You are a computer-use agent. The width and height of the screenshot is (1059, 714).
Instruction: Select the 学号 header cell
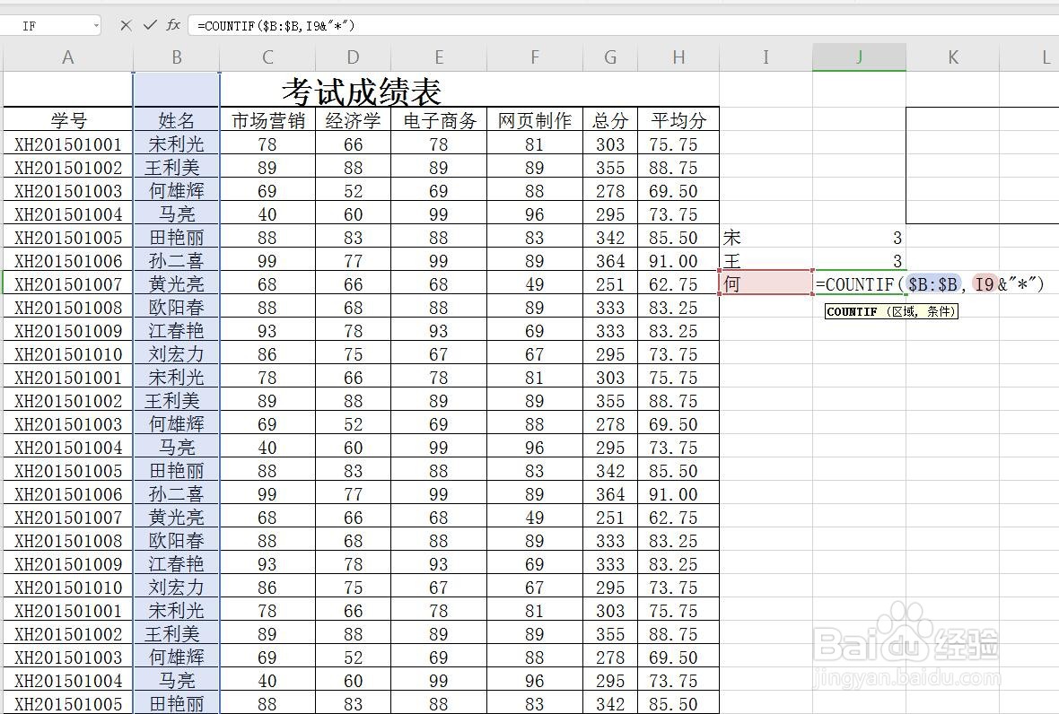pos(67,118)
